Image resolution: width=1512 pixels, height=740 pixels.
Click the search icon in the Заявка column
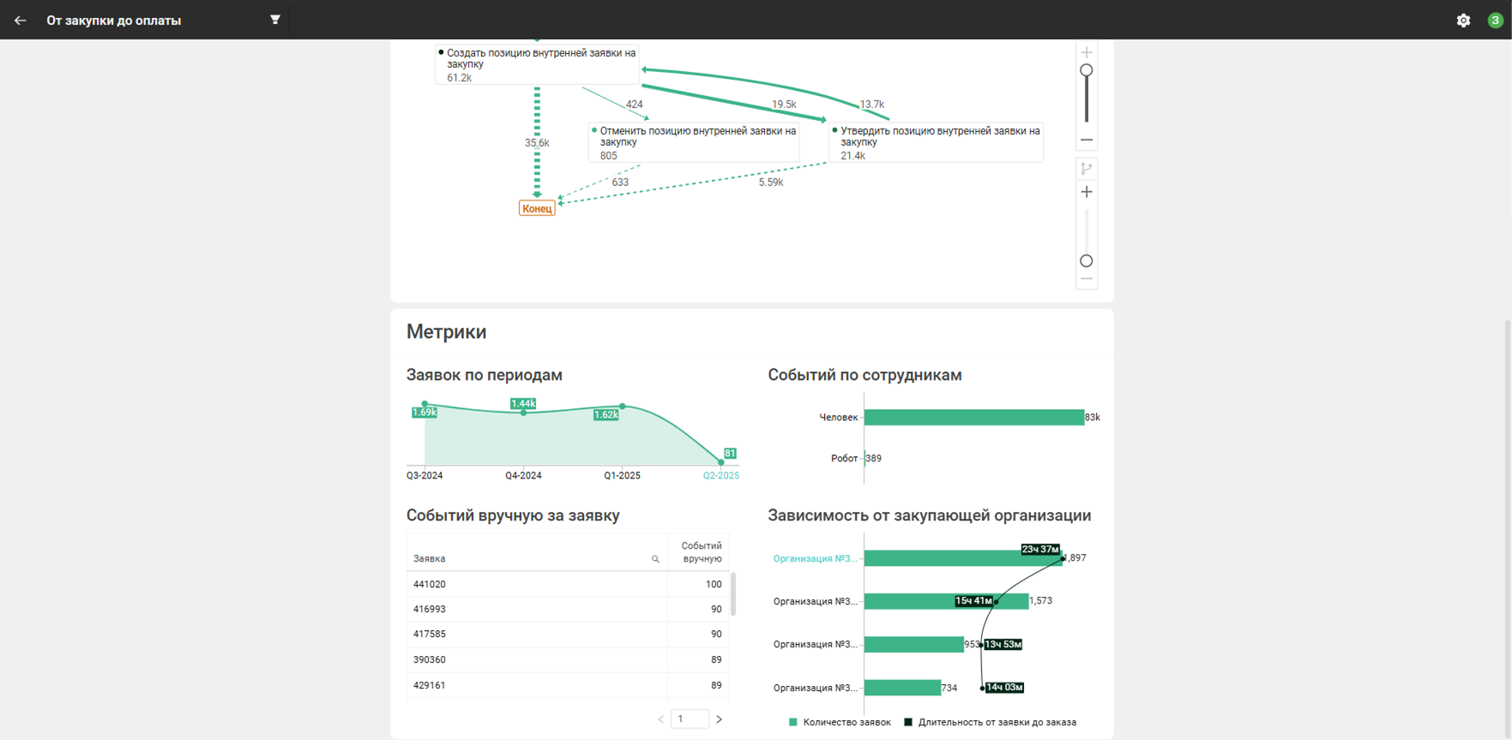[x=655, y=559]
